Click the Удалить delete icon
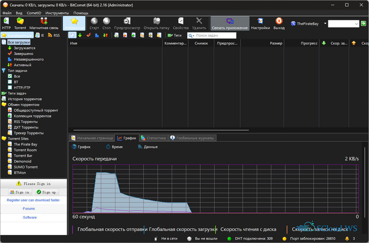 coord(199,24)
